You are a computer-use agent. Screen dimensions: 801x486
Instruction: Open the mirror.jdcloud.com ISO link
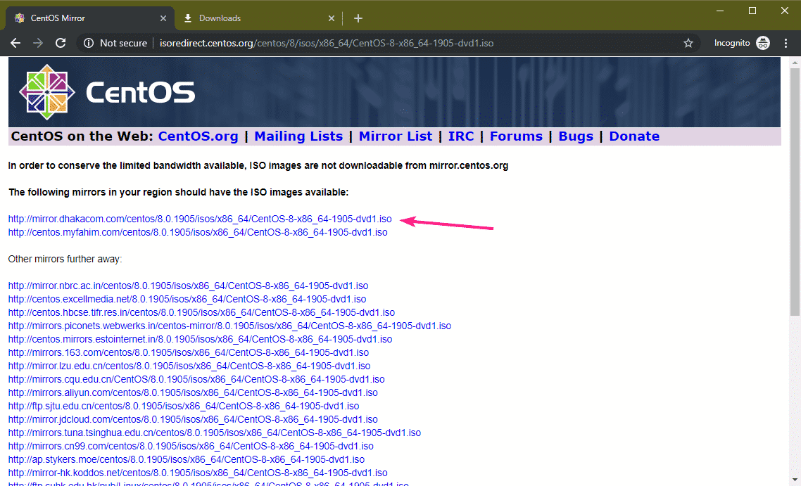[193, 419]
